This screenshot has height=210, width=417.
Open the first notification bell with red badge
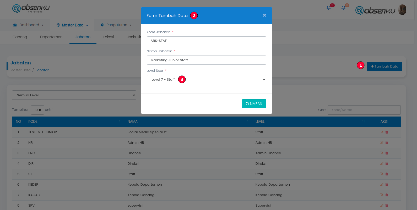(329, 8)
